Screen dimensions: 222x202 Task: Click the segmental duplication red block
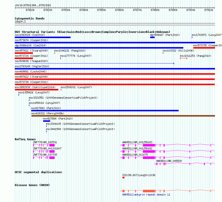pyautogui.click(x=123, y=178)
